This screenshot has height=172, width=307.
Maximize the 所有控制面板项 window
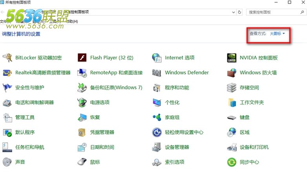click(x=289, y=2)
